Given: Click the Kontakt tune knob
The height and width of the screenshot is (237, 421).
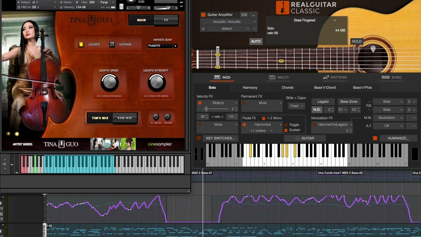Looking at the screenshot, I should (131, 1).
